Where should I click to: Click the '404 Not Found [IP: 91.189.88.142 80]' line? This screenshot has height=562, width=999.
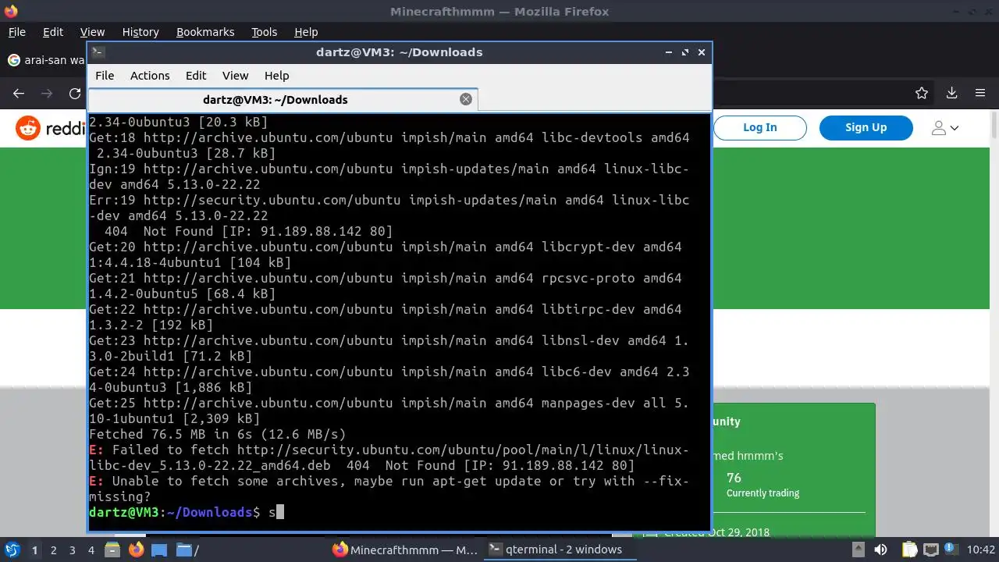[248, 231]
